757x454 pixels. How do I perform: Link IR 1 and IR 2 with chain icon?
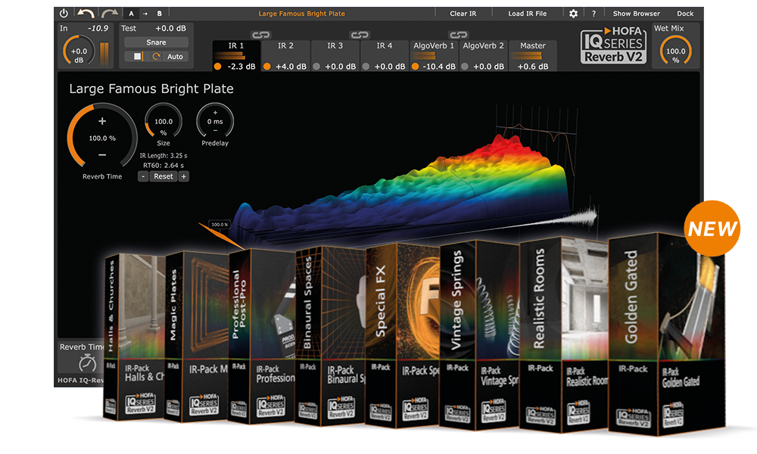(x=262, y=34)
